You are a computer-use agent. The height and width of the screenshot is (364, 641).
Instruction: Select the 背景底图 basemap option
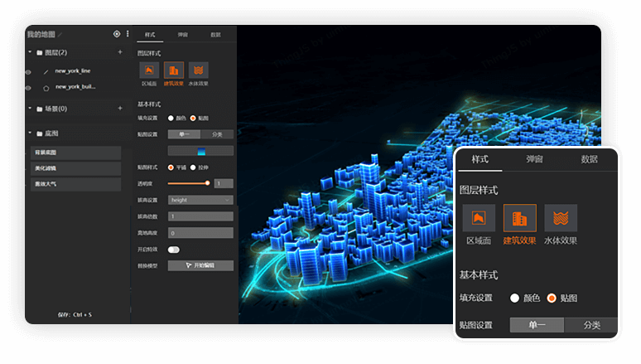(76, 153)
